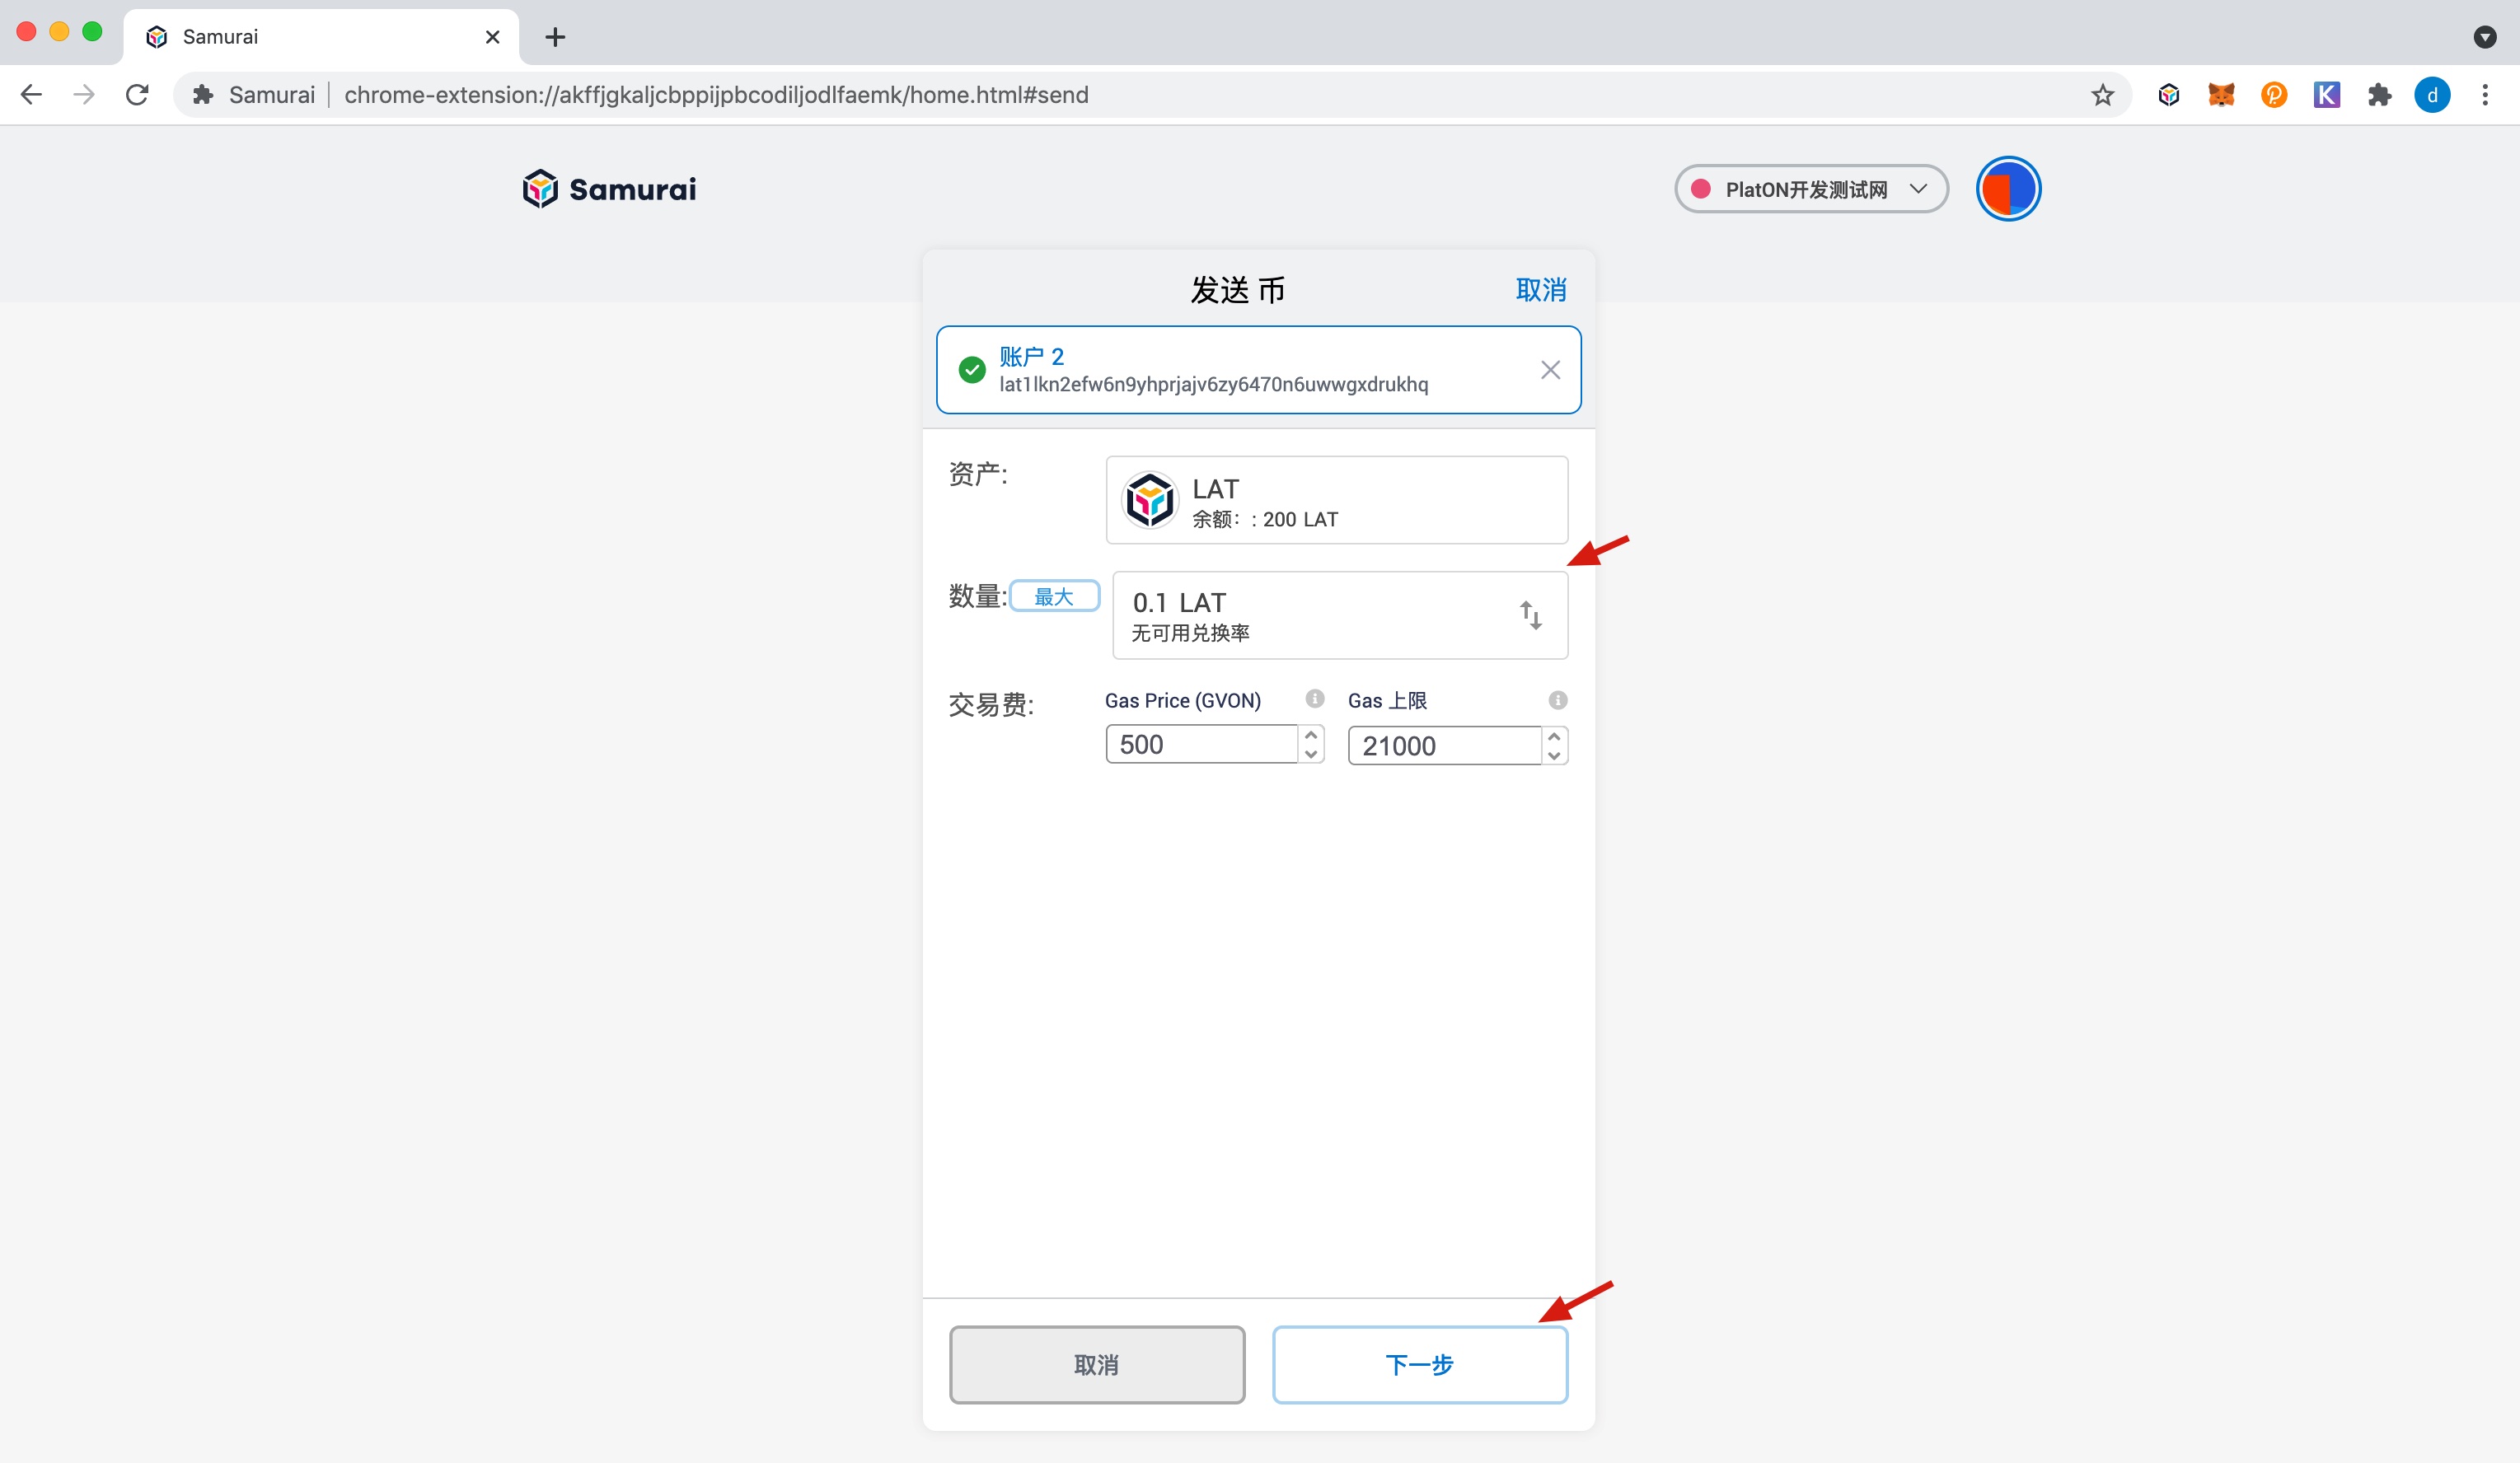Click the 取消 link beside 发送 币 title
Viewport: 2520px width, 1463px height.
tap(1541, 290)
